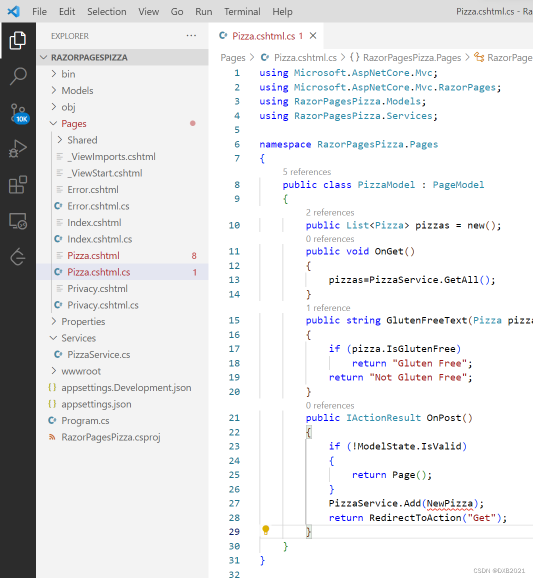Screen dimensions: 533x578
Task: Select Program.cs in the file tree
Action: (85, 420)
